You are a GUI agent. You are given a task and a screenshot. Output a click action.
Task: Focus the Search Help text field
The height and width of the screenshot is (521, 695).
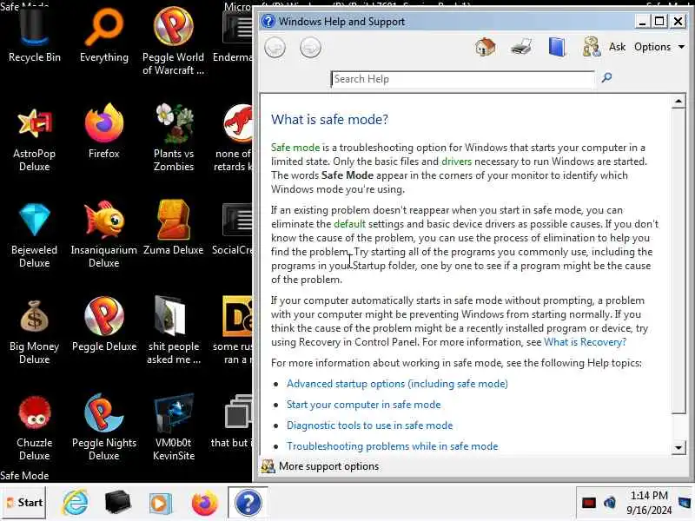(462, 79)
